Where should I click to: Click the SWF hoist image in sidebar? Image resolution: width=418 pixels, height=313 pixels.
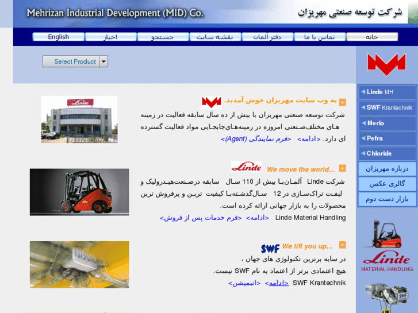click(x=386, y=298)
